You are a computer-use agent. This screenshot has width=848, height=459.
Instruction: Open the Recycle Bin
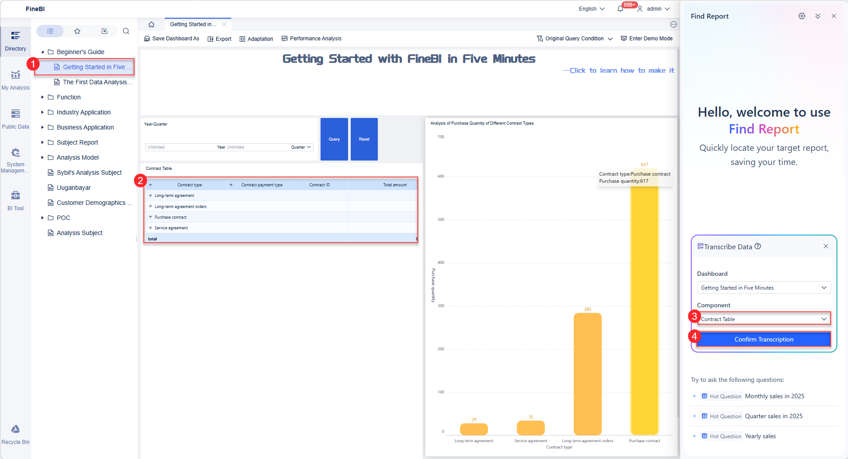[16, 435]
